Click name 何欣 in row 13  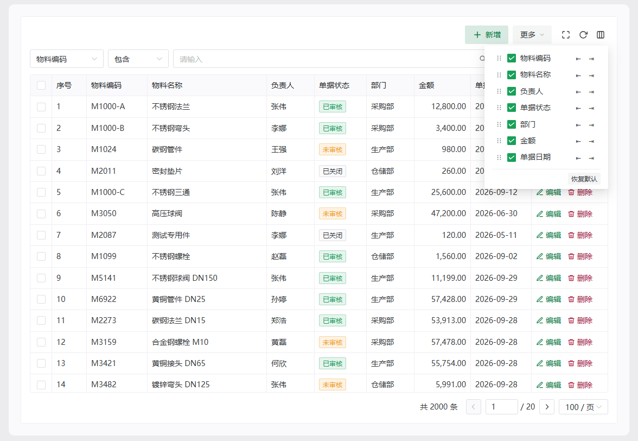click(x=279, y=363)
